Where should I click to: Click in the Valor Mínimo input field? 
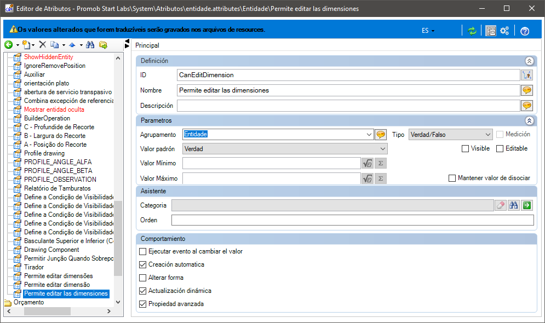[272, 163]
